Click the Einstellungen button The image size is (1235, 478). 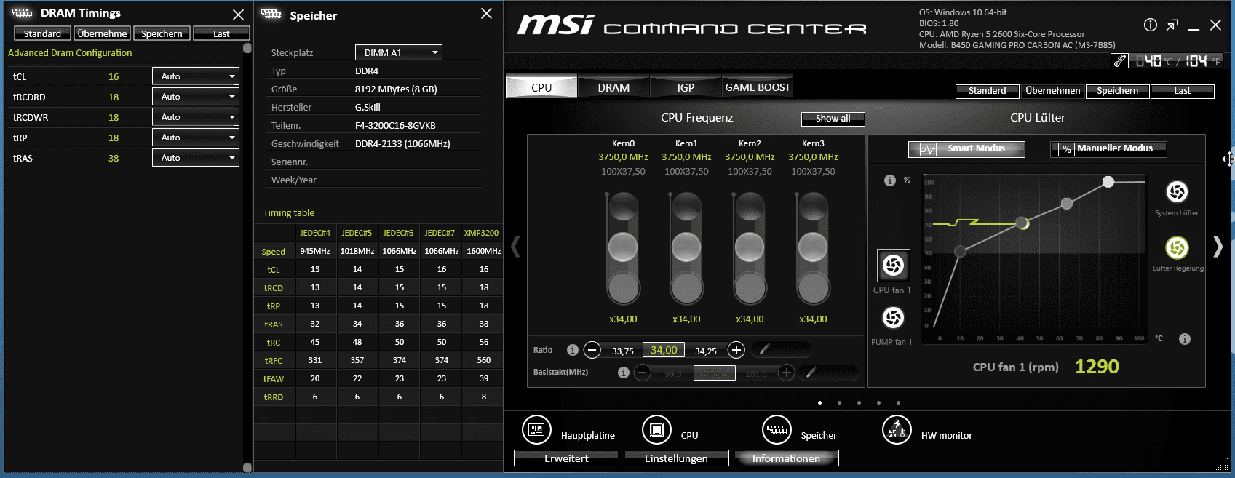(676, 458)
